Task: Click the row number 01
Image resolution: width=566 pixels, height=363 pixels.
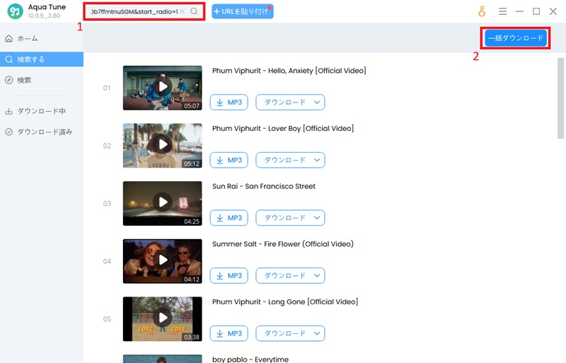Action: 107,88
